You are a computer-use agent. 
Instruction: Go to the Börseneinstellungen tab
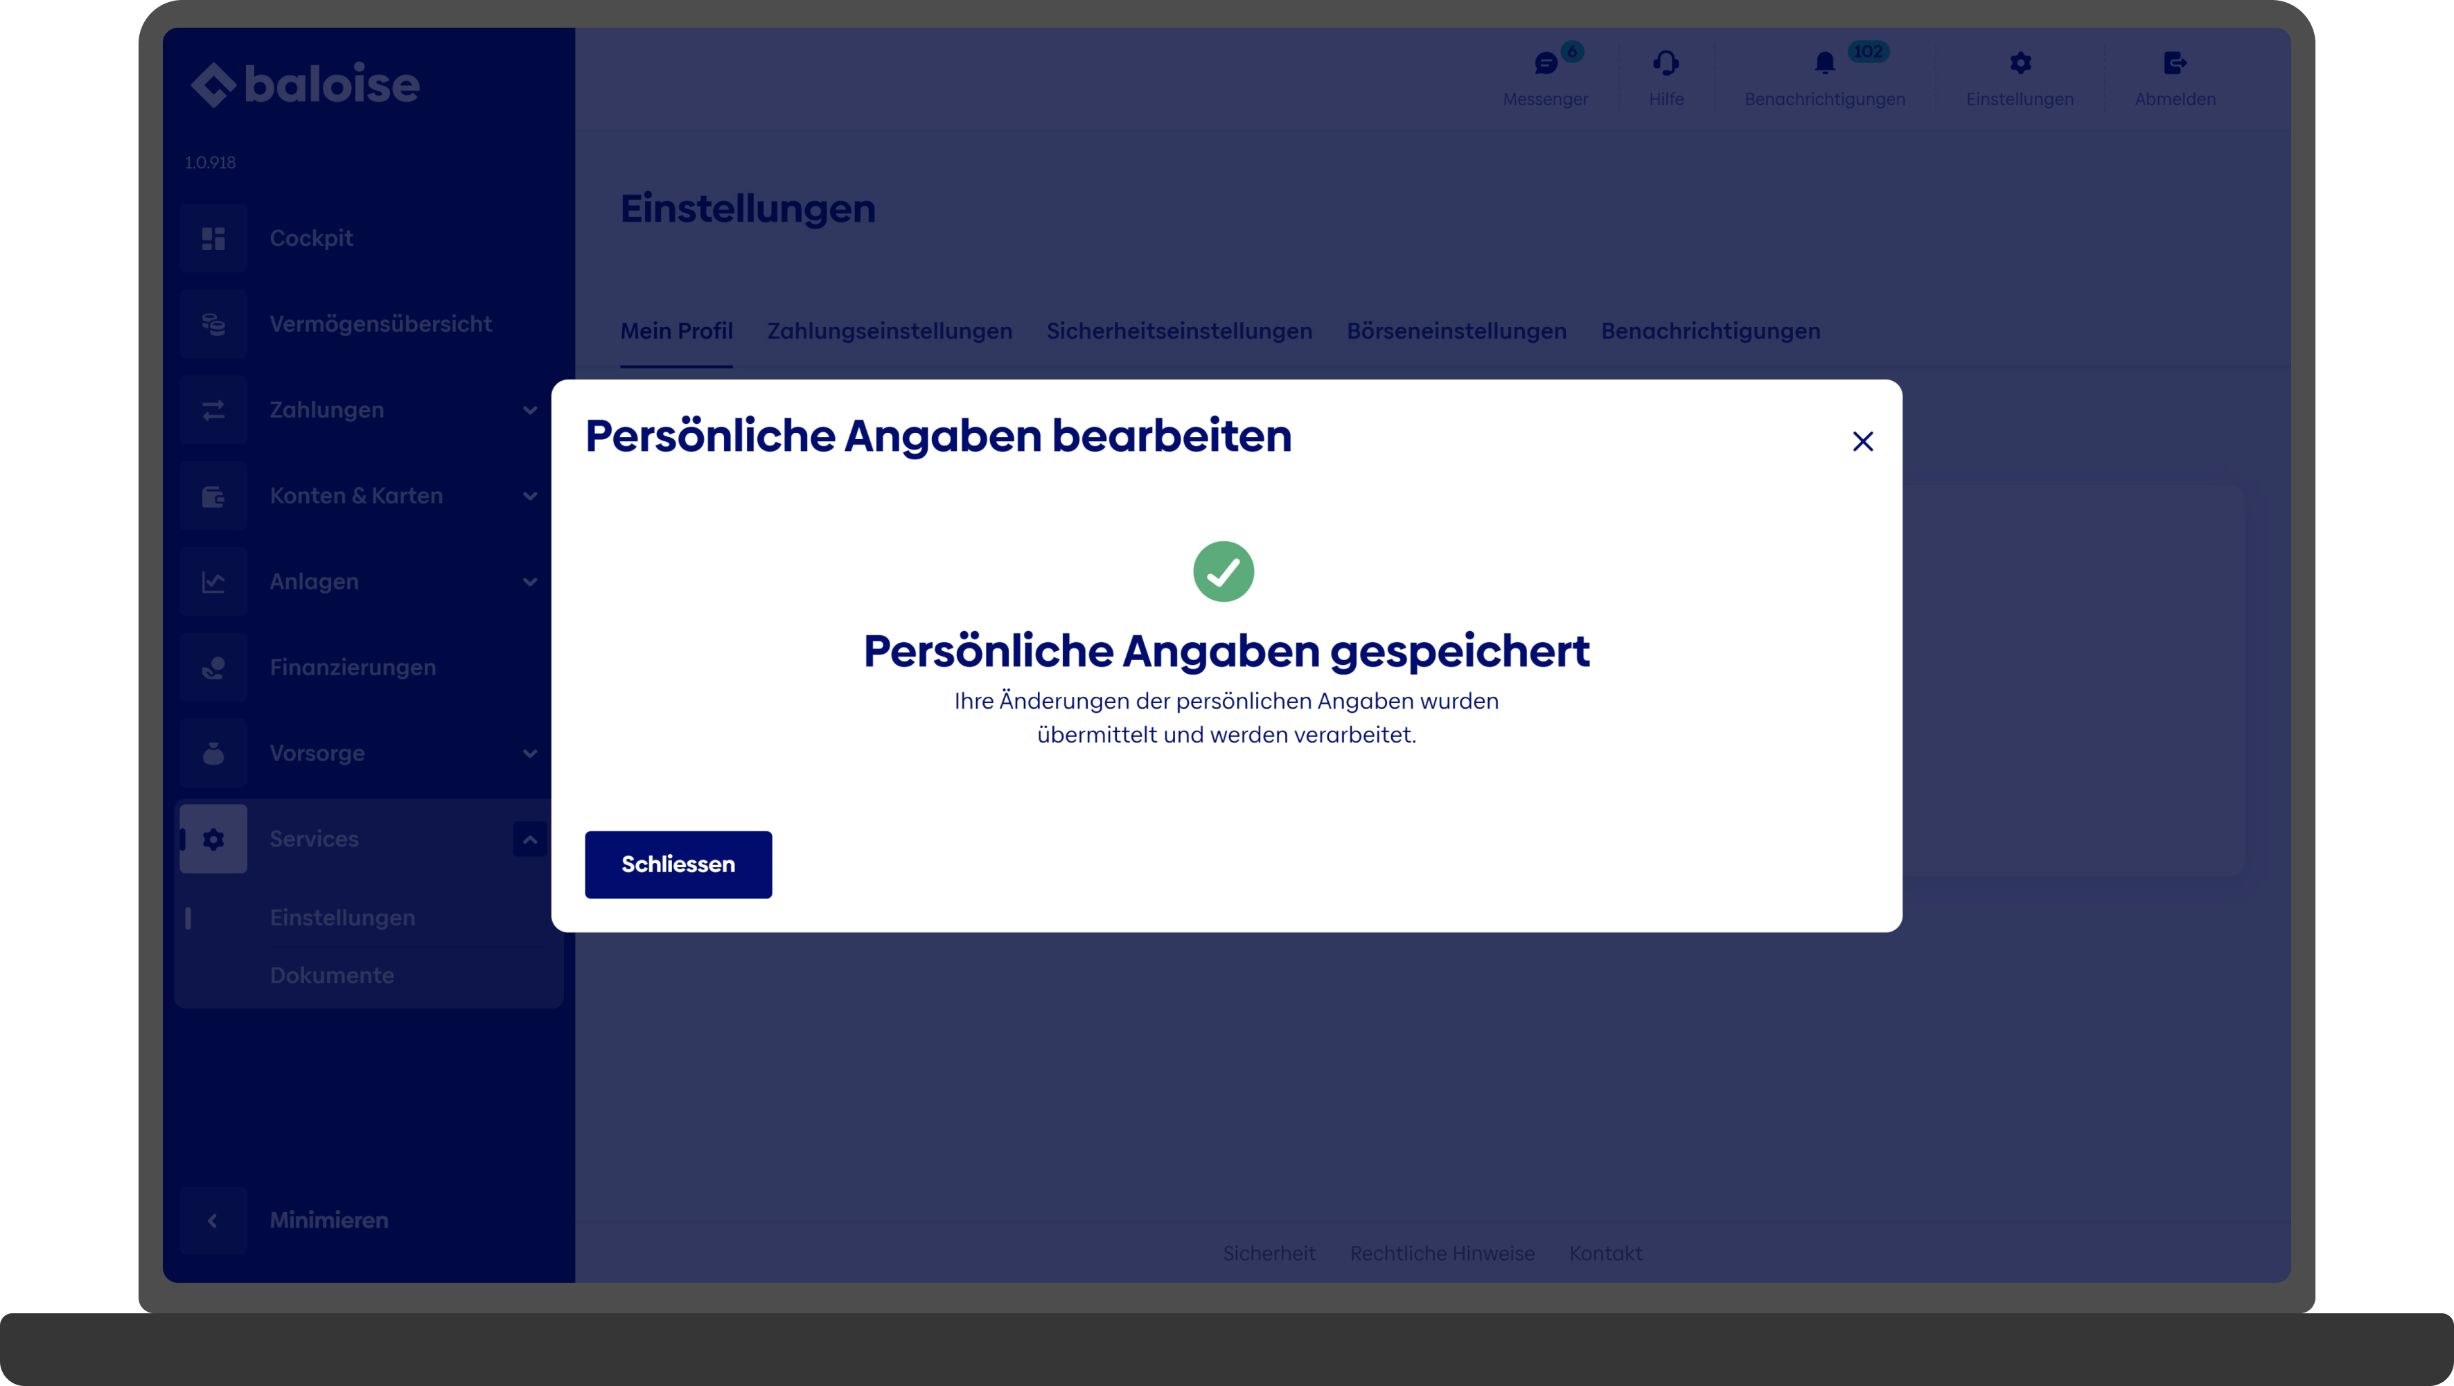pyautogui.click(x=1456, y=330)
